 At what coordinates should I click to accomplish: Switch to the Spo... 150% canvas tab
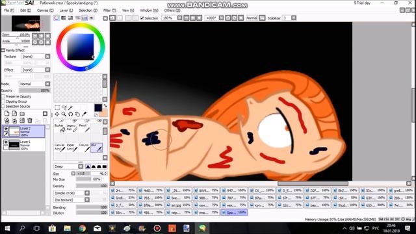[234, 213]
